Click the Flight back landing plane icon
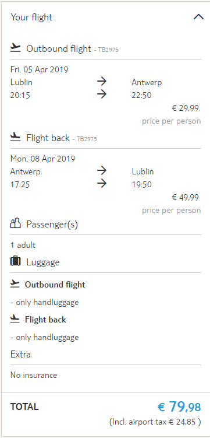This screenshot has width=210, height=438. point(16,137)
